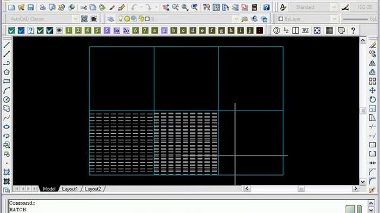Select the Move modify tool

tap(372, 91)
